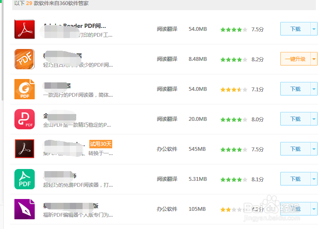Expand download options for Adobe Reader row
The width and height of the screenshot is (318, 229).
[x=314, y=29]
